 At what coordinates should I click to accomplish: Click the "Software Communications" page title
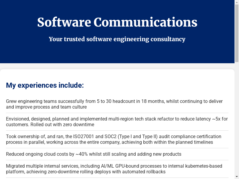coord(117,22)
